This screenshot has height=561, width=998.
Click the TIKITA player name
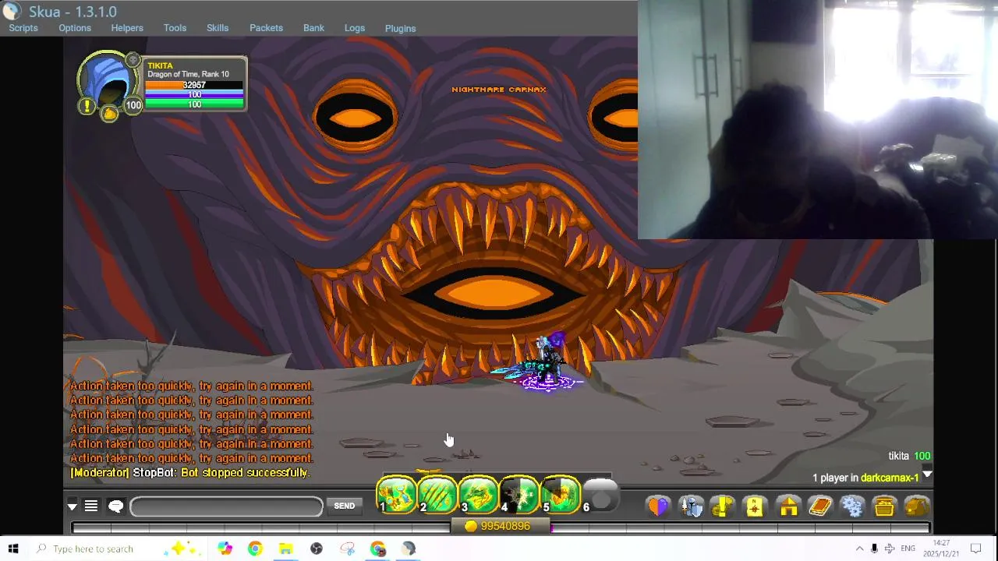pyautogui.click(x=160, y=66)
